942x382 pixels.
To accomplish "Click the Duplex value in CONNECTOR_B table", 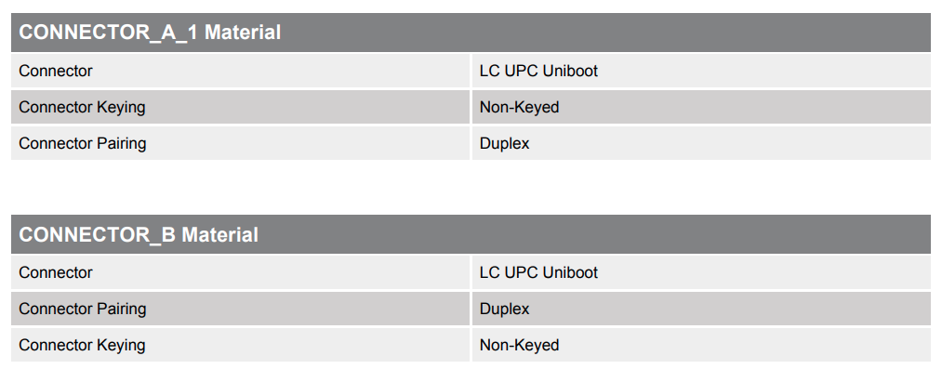I will pos(504,309).
